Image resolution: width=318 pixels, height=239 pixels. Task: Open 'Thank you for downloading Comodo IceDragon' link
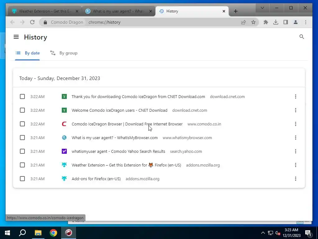click(x=138, y=96)
